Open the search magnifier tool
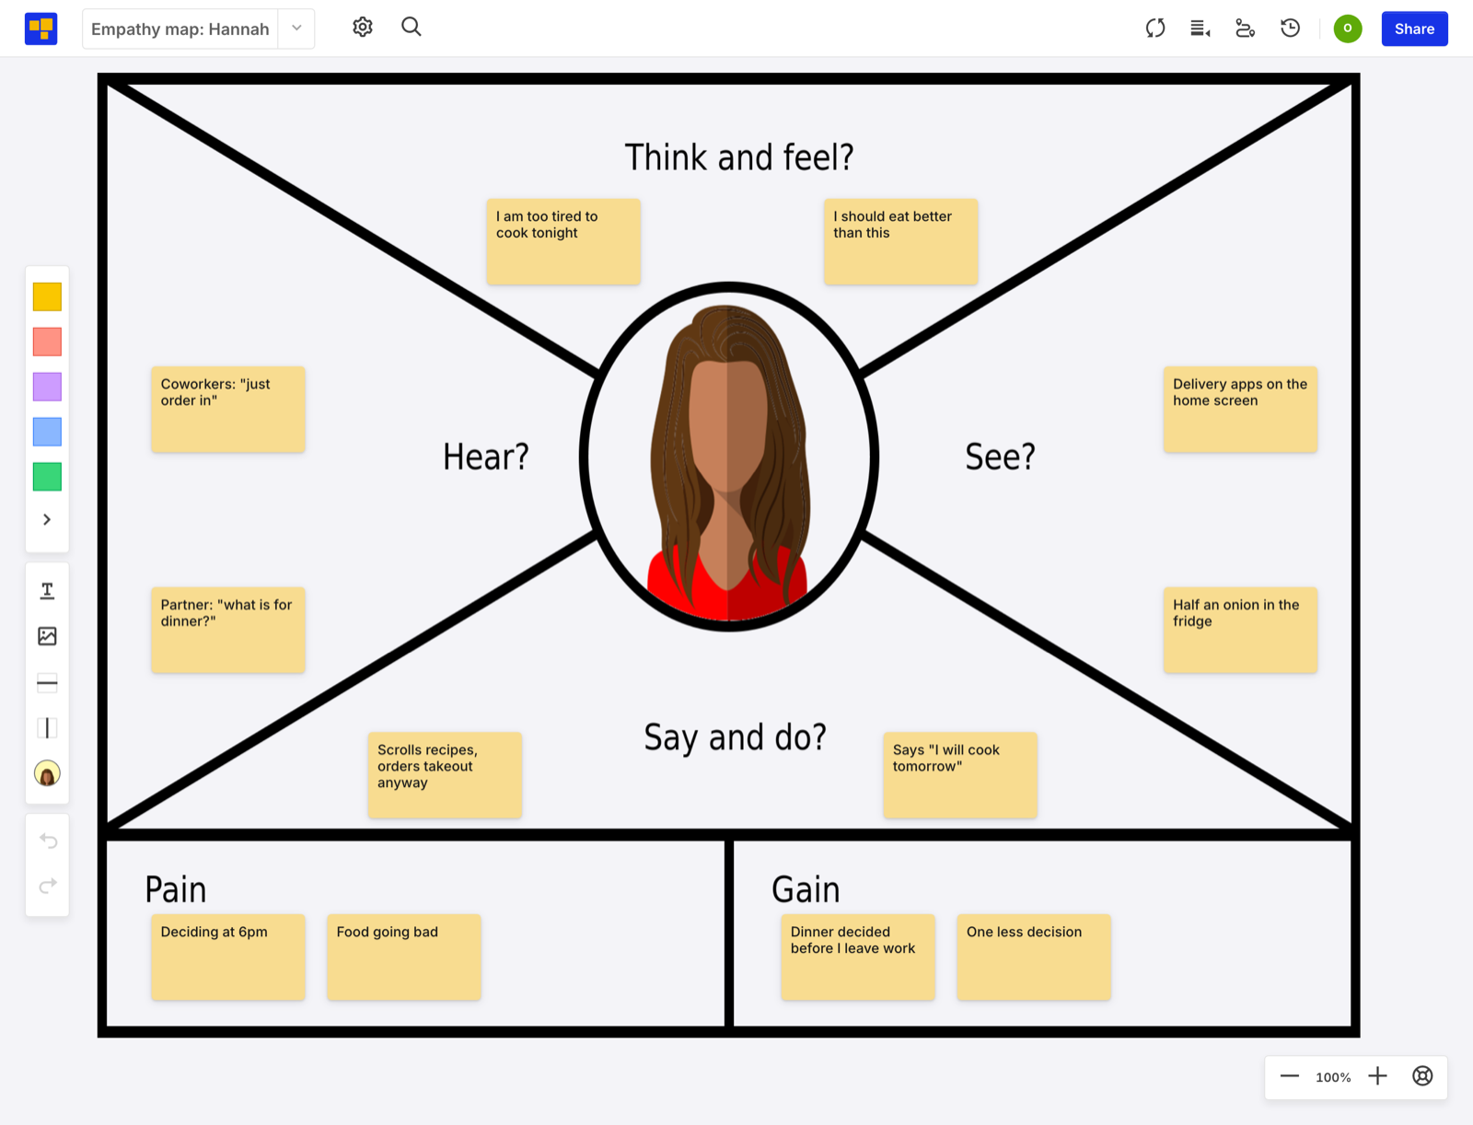 tap(412, 28)
